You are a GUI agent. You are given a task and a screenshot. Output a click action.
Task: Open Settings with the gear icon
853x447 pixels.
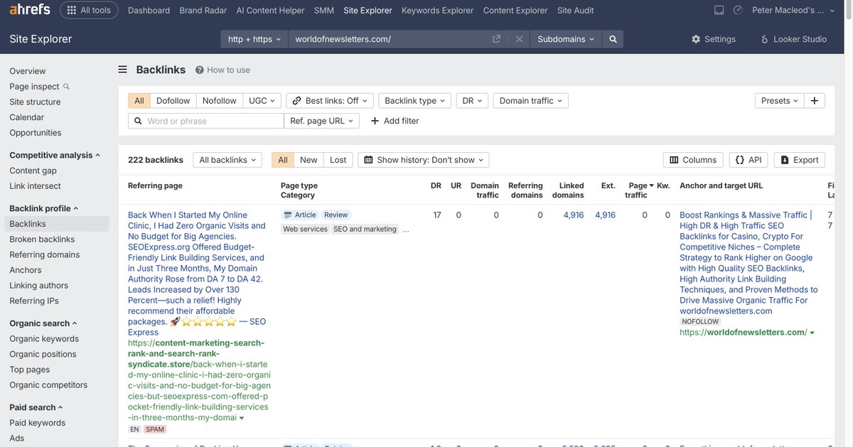pyautogui.click(x=713, y=39)
